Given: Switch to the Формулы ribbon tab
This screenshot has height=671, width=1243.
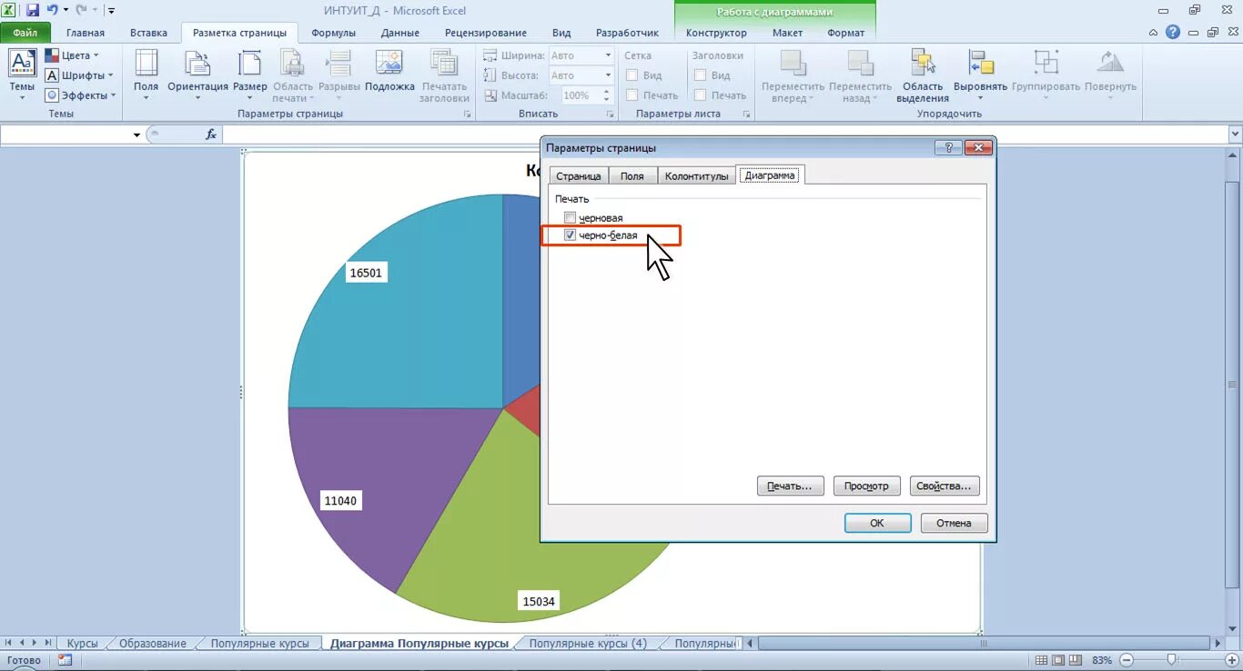Looking at the screenshot, I should [333, 33].
